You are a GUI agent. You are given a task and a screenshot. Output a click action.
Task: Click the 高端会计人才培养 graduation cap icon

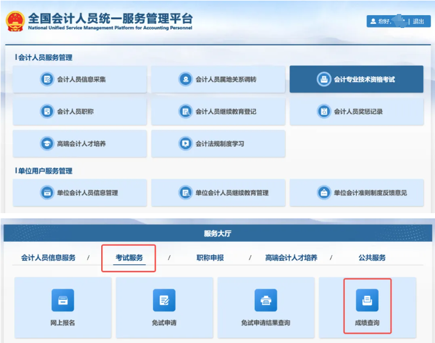click(47, 143)
